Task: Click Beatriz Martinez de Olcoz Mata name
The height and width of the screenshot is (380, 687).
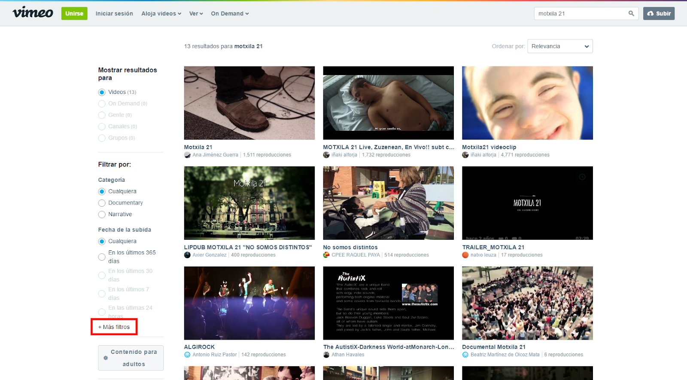Action: [505, 355]
